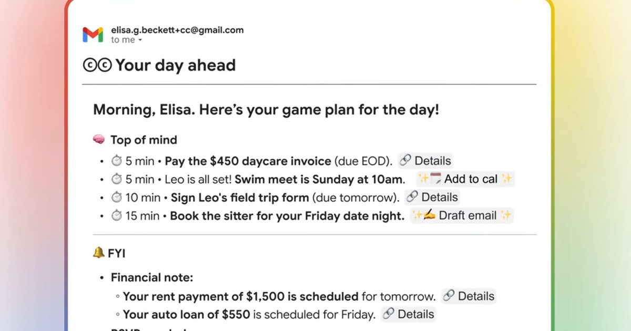Screen dimensions: 631x331
Task: Click the brain emoji next to Top of mind
Action: click(x=99, y=140)
